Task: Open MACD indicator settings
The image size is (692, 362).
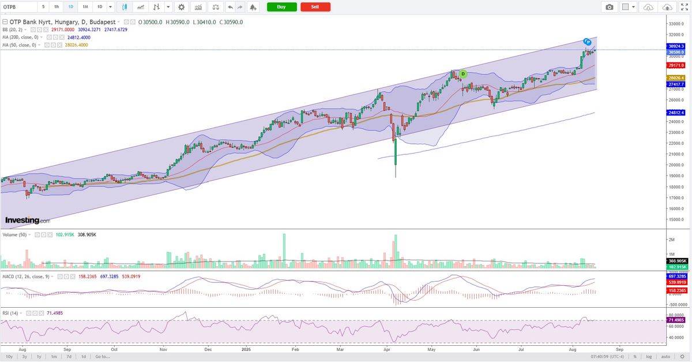Action: (x=66, y=277)
